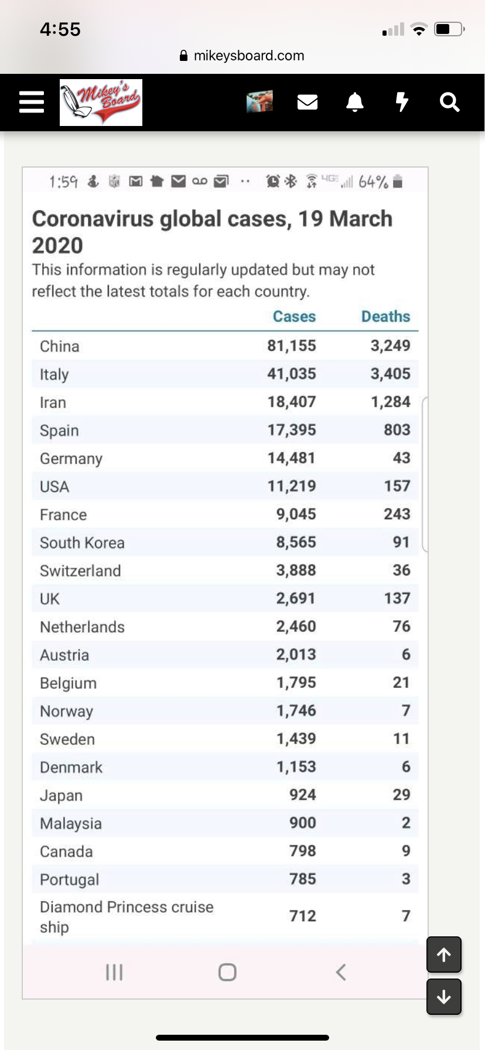Image resolution: width=485 pixels, height=1050 pixels.
Task: Open the hamburger navigation menu
Action: pos(32,102)
